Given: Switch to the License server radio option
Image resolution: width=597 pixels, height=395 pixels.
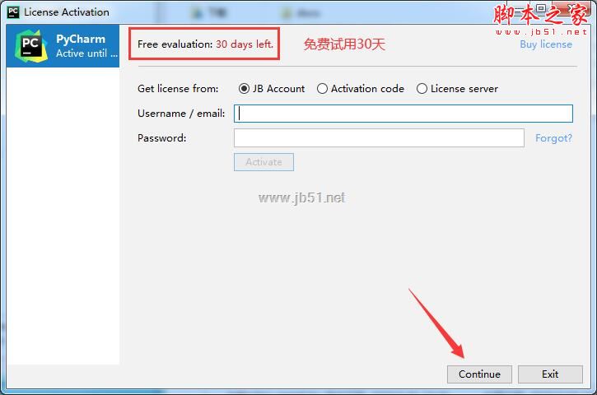Looking at the screenshot, I should tap(422, 89).
